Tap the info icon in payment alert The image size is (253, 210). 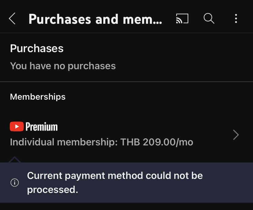pyautogui.click(x=15, y=183)
